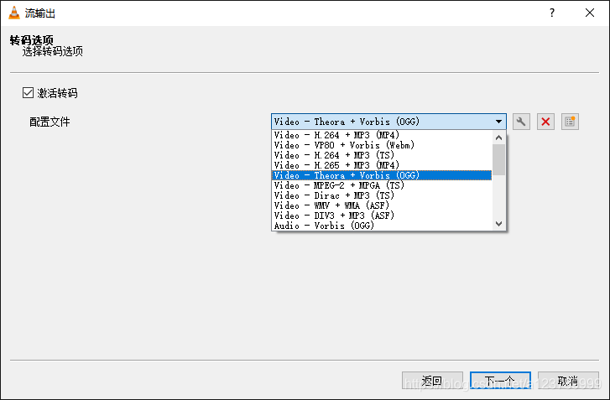Choose Video - WMV + WMA (ASF)
This screenshot has height=400, width=610.
click(x=382, y=205)
